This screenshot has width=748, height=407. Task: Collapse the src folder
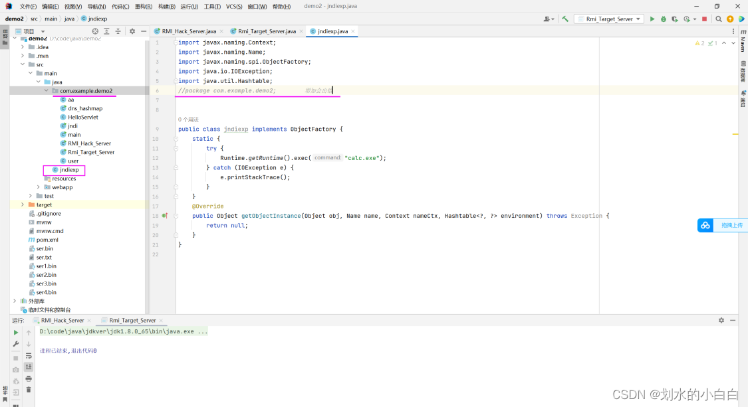click(x=23, y=64)
